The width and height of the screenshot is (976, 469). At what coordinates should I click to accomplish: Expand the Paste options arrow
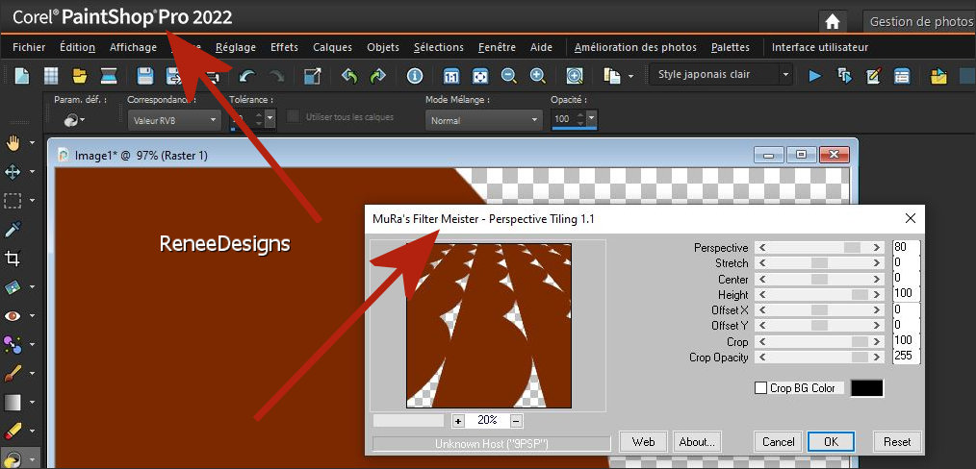630,77
